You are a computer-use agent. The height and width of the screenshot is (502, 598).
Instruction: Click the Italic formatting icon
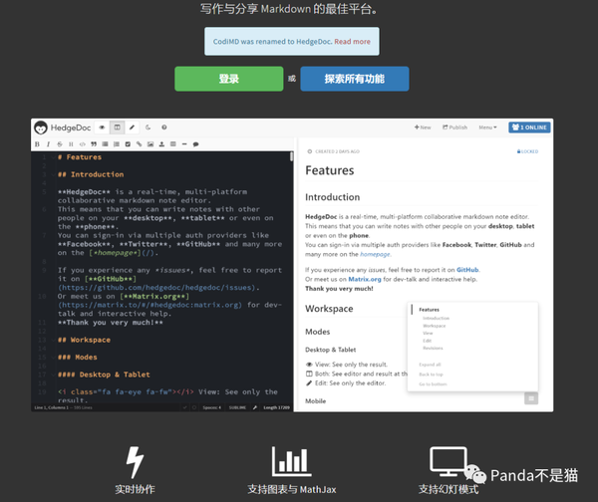48,144
